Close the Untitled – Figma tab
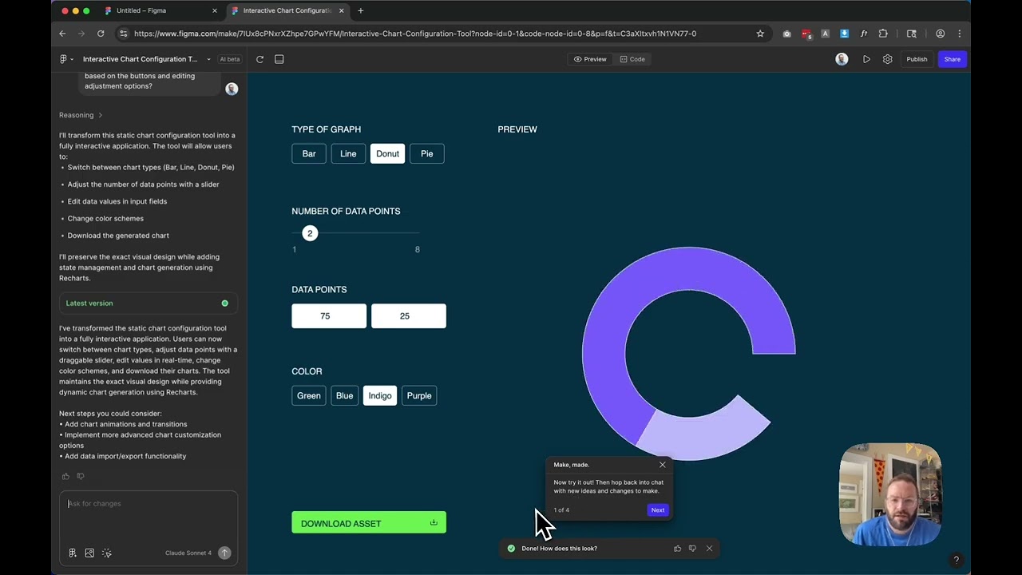Image resolution: width=1022 pixels, height=575 pixels. coord(215,10)
